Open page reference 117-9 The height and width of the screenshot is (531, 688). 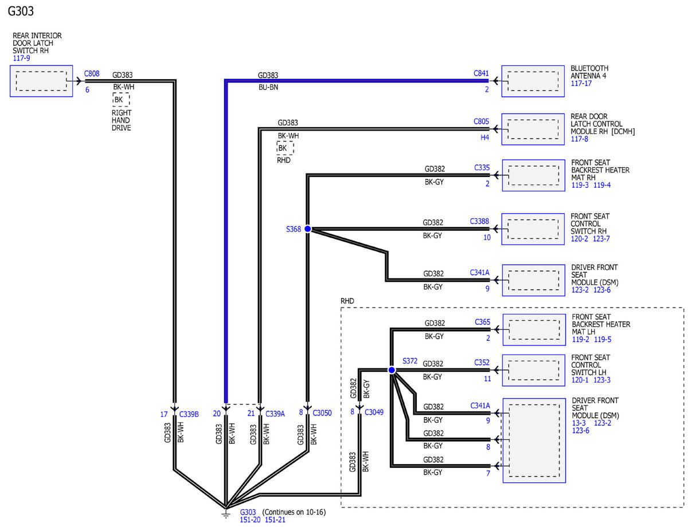pos(21,58)
